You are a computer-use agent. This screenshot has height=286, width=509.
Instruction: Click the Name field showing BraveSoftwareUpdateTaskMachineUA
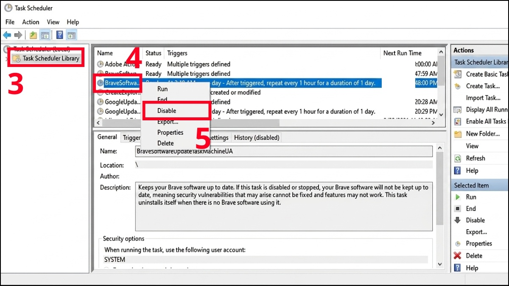(284, 151)
